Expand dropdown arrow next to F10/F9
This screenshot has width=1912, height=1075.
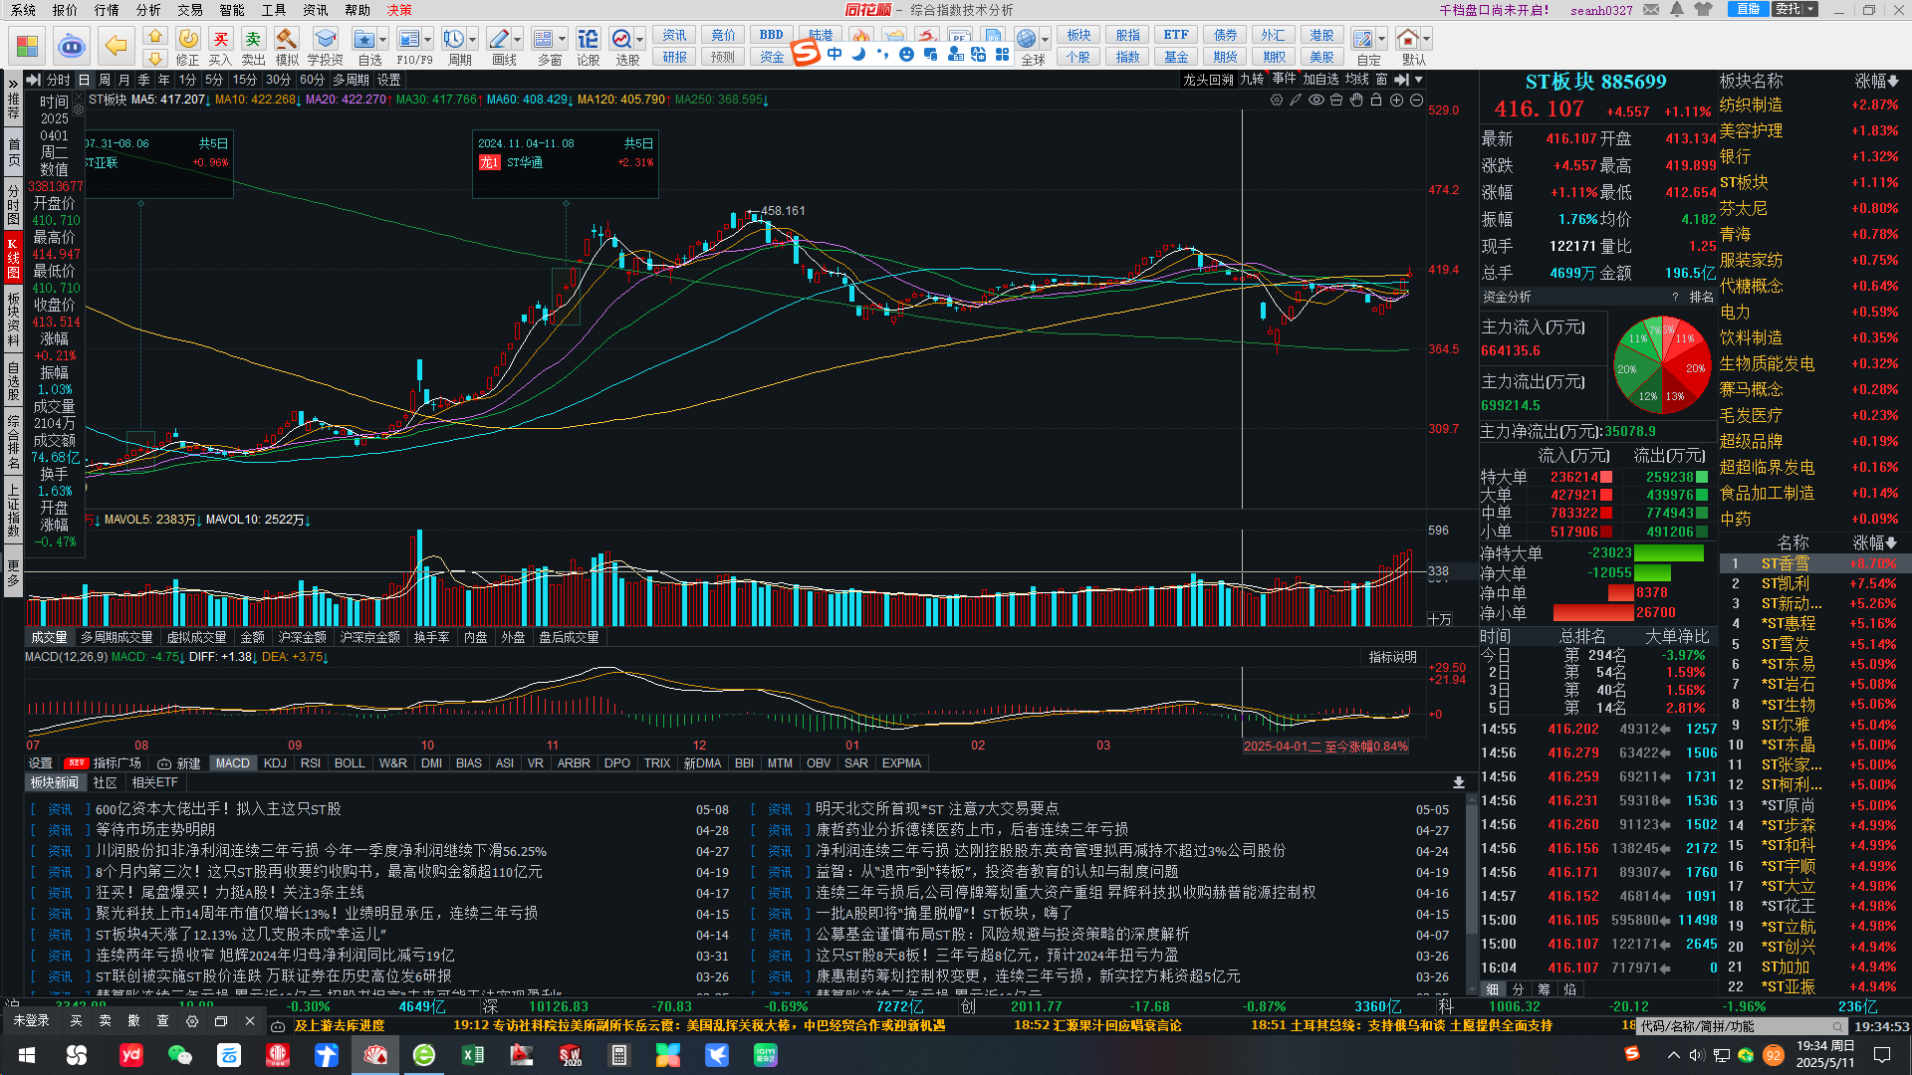click(x=428, y=40)
